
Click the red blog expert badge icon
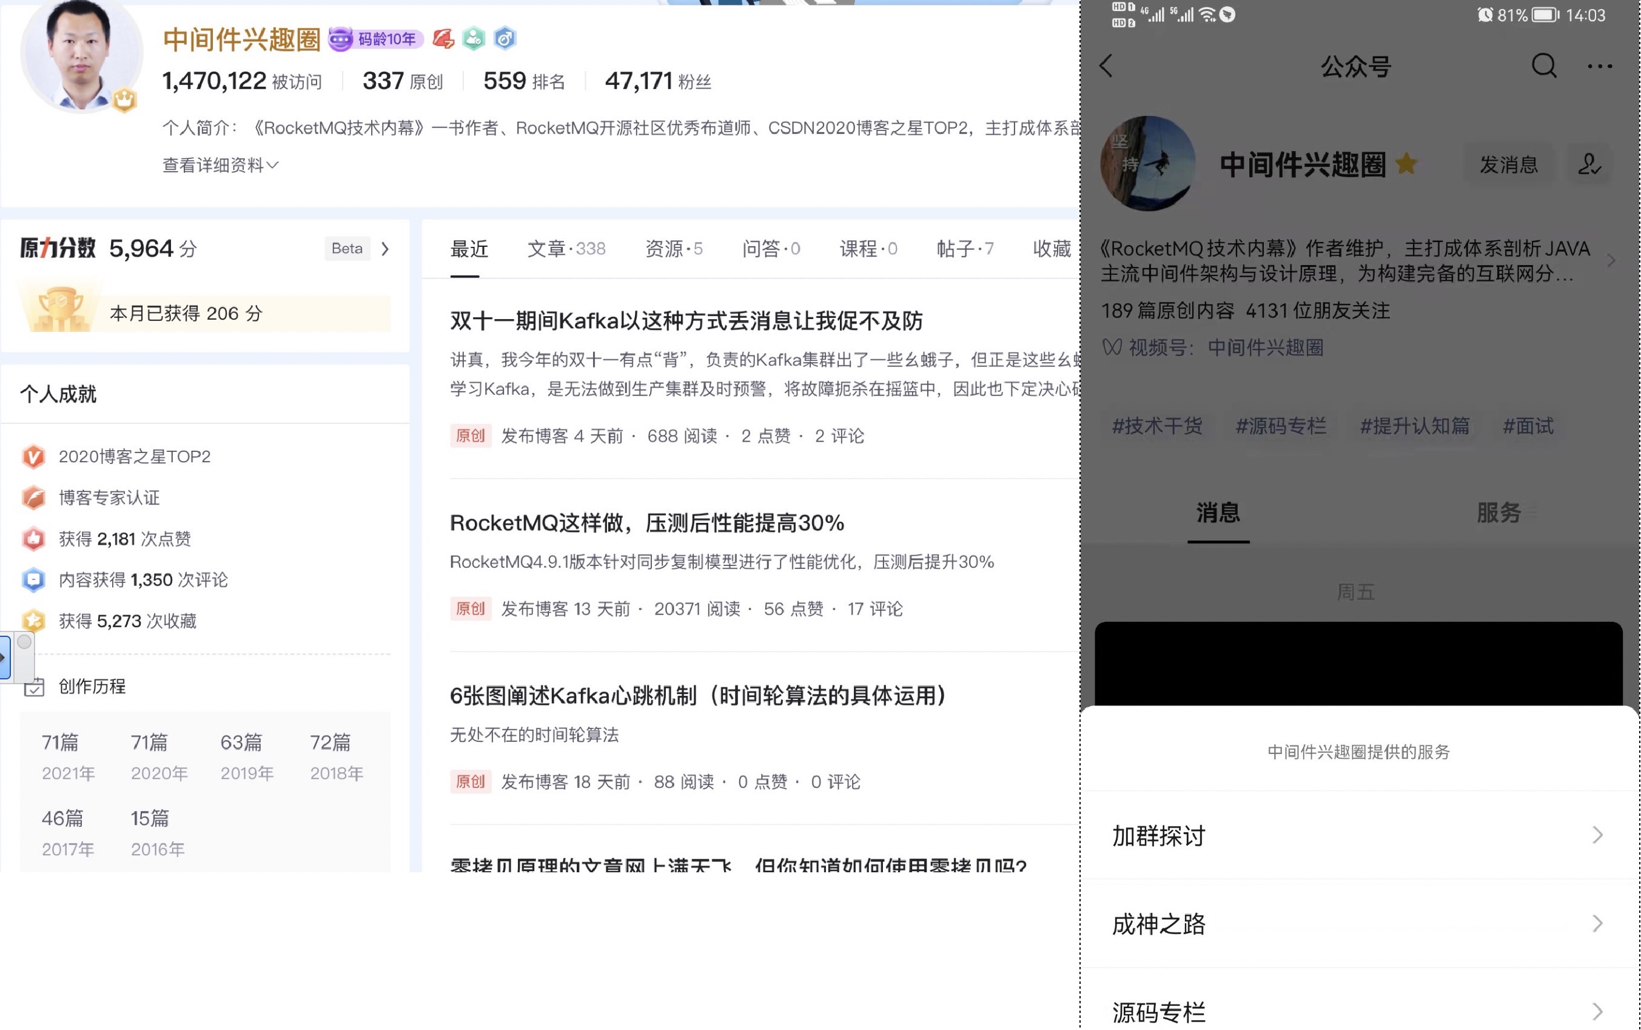(x=443, y=39)
